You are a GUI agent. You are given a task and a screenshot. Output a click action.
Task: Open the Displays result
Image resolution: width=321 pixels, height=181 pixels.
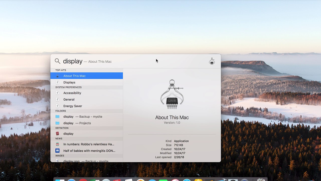87,82
